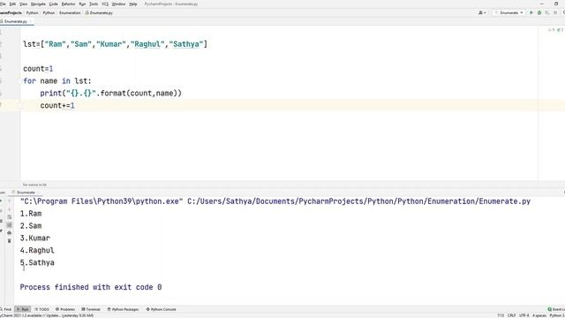Toggle scroll-to-end icon in Run panel sidebar

(x=10, y=225)
